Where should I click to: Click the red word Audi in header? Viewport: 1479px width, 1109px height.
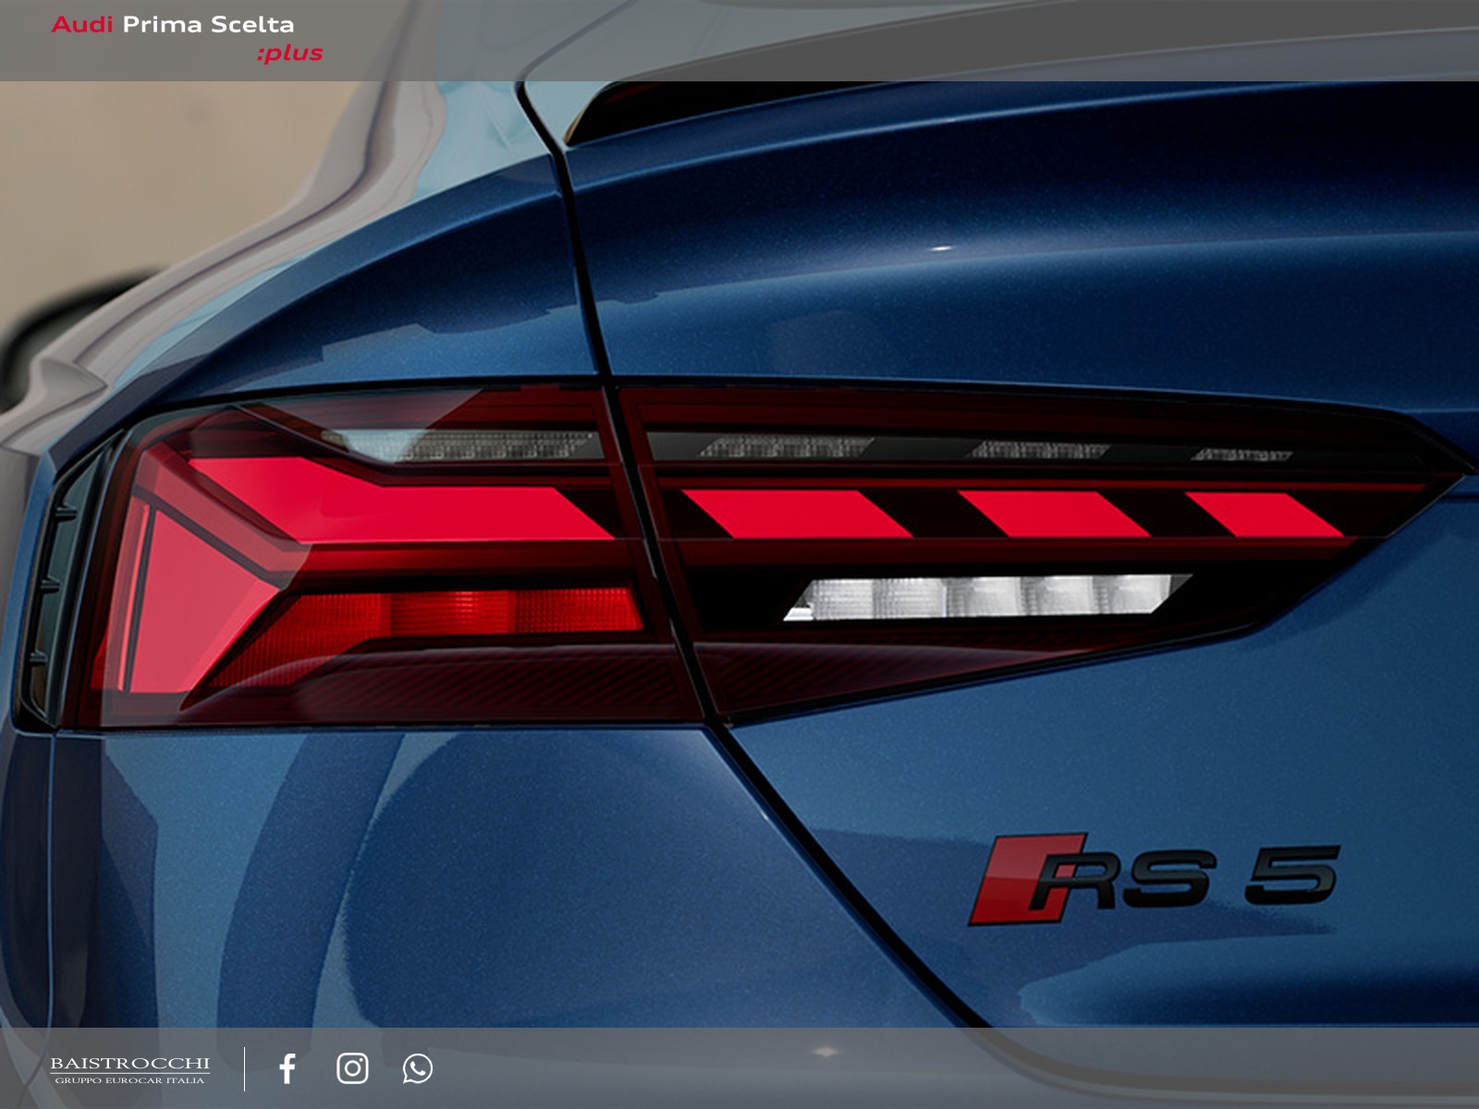pos(81,24)
